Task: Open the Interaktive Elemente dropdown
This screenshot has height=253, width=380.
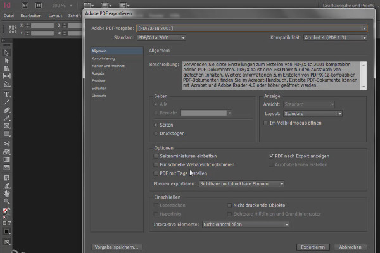Action: tap(246, 225)
